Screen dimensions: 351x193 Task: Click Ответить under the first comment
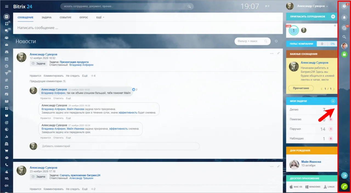click(x=58, y=98)
